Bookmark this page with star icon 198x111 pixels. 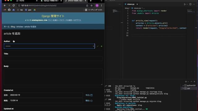[x=92, y=6]
